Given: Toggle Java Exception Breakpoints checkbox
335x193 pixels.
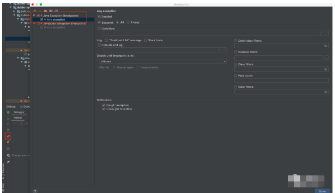Looking at the screenshot, I should point(38,16).
